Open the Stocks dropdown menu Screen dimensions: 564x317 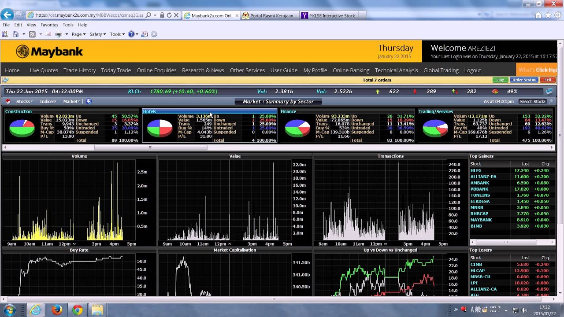pyautogui.click(x=24, y=102)
